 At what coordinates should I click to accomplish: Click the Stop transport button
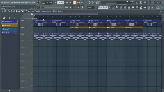click(51, 2)
